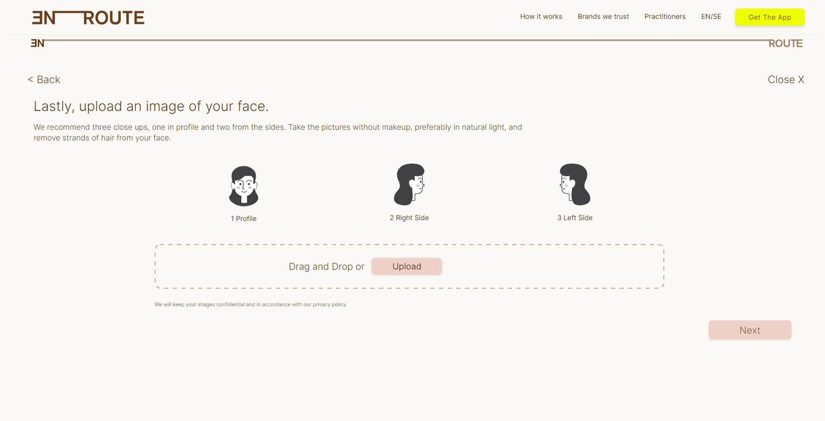
Task: Click the progress bar line
Action: click(x=404, y=40)
